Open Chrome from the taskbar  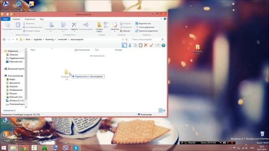(24, 148)
